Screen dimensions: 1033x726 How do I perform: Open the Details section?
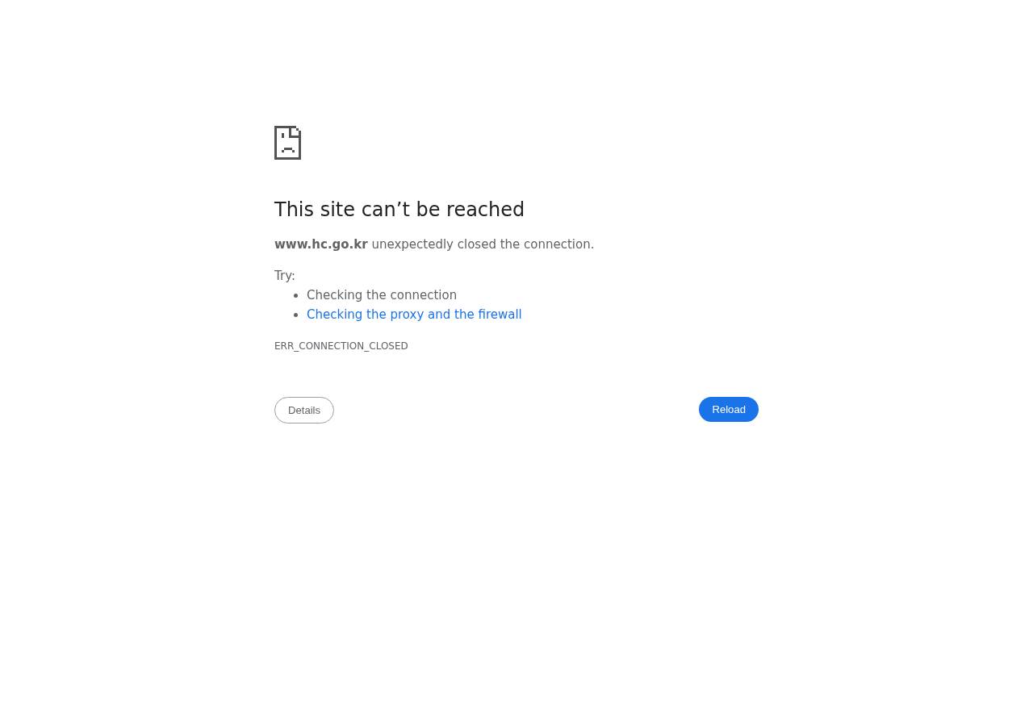point(304,411)
